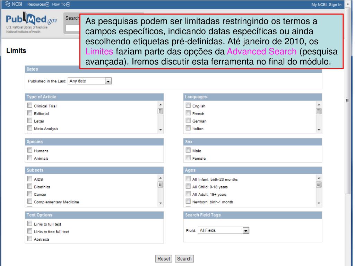The image size is (355, 266).
Task: Click the Sign In link
Action: click(335, 5)
